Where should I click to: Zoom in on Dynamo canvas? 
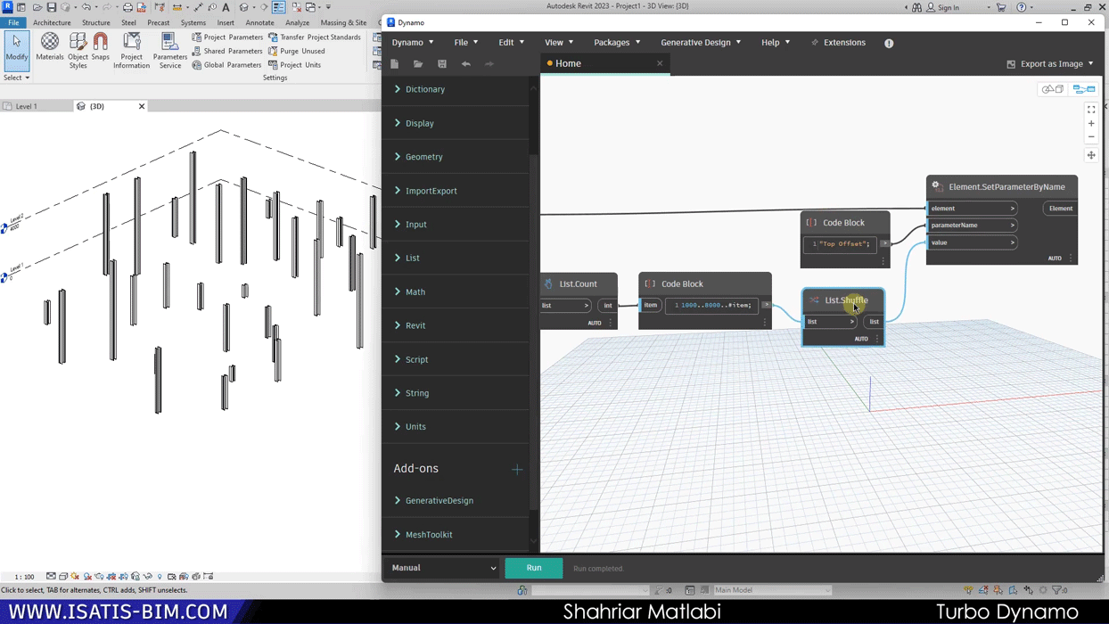[1091, 124]
